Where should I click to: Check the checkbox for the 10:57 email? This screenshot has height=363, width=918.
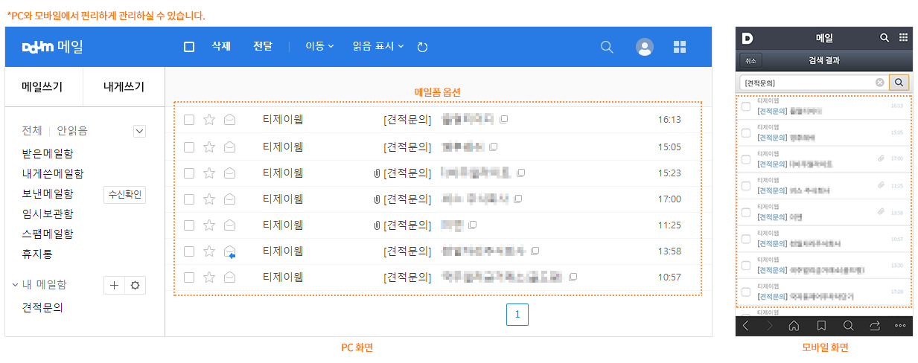click(x=189, y=277)
